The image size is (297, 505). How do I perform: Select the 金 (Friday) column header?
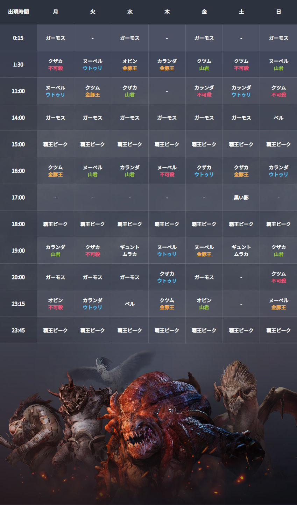point(204,12)
